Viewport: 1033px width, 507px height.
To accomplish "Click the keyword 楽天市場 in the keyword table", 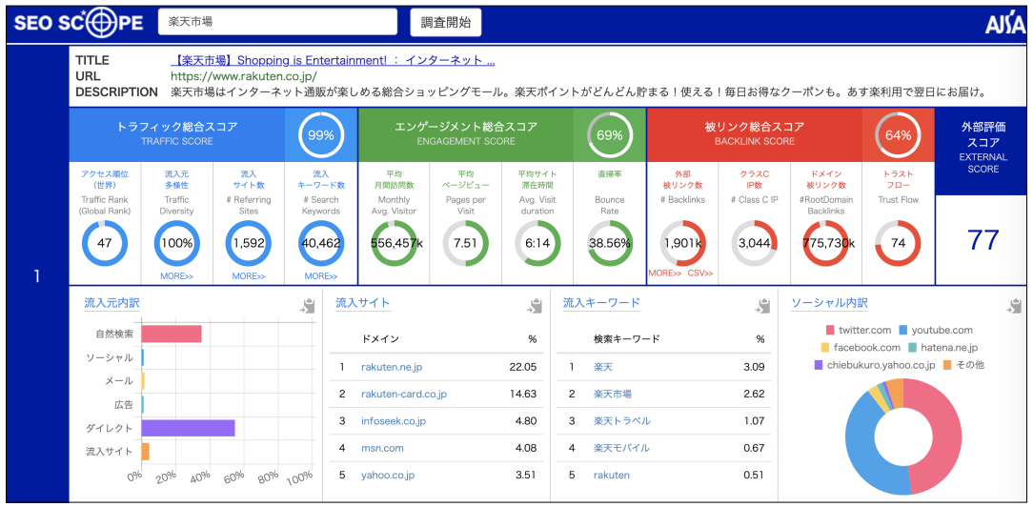I will tap(613, 394).
